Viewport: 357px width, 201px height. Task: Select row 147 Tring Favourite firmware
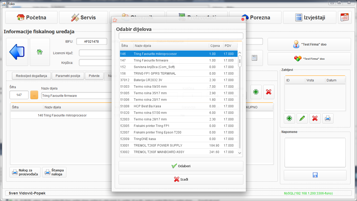(179, 60)
